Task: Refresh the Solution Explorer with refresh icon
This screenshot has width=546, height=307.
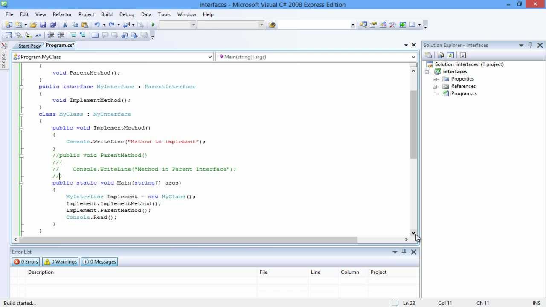Action: pos(450,55)
